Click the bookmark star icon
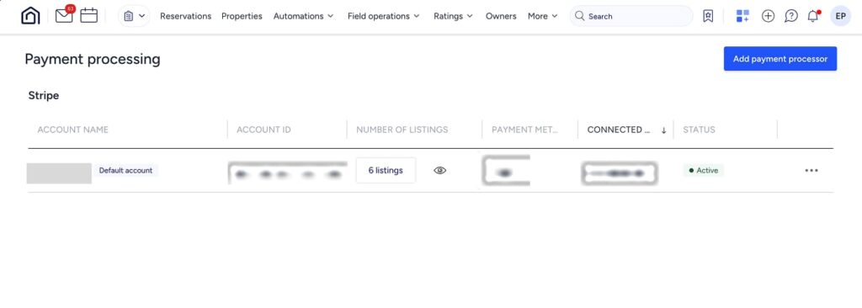862x308 pixels. point(708,16)
